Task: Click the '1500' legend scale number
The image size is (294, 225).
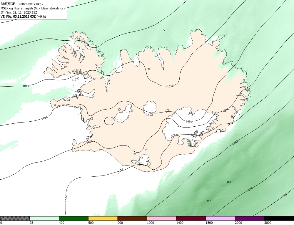Action: (x=209, y=223)
